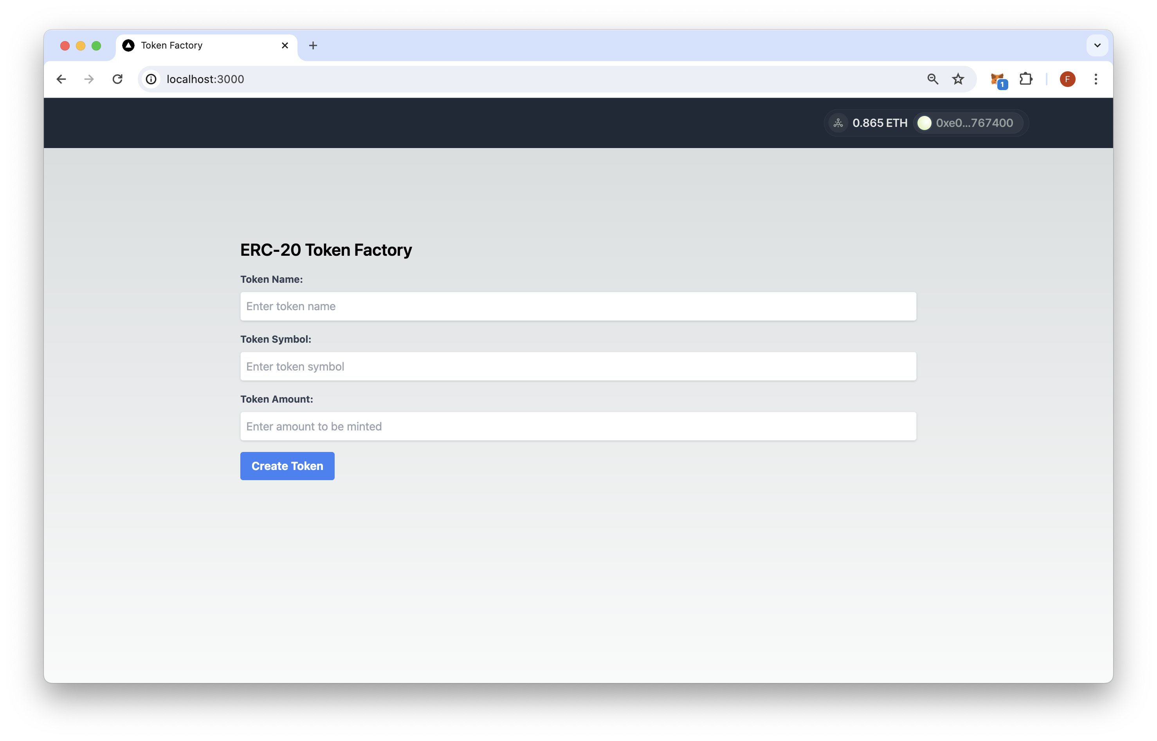Focus the Token Name input field
The height and width of the screenshot is (741, 1157).
pos(578,307)
